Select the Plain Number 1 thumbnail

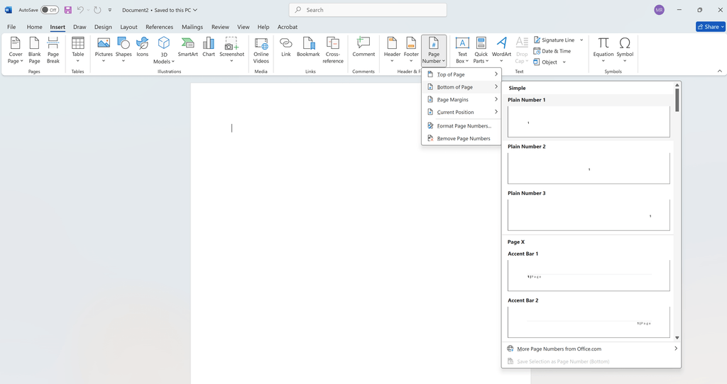pyautogui.click(x=589, y=122)
